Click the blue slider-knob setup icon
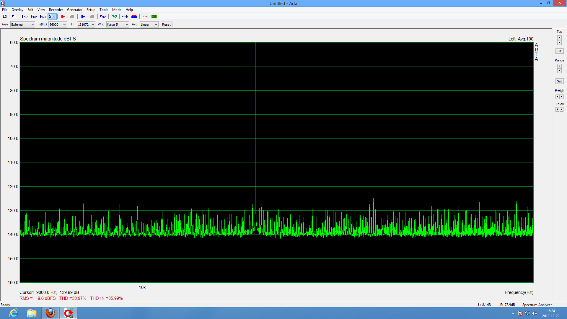567x319 pixels. 125,17
